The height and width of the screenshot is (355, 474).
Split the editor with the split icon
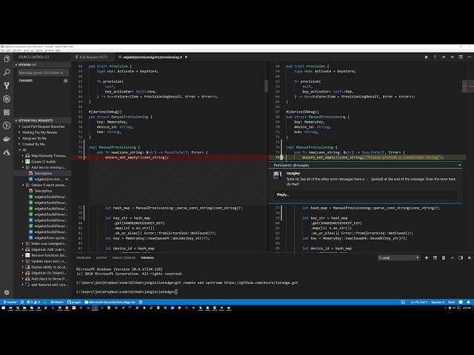461,57
